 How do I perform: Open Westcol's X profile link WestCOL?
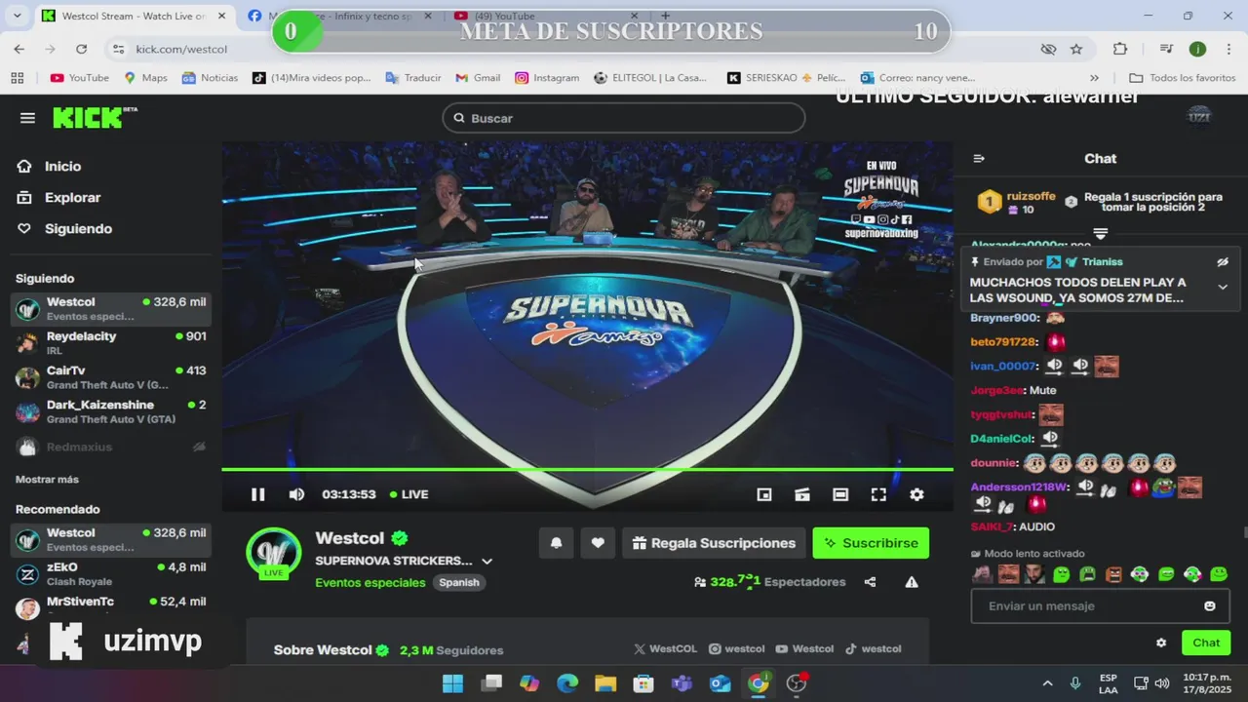pyautogui.click(x=666, y=648)
